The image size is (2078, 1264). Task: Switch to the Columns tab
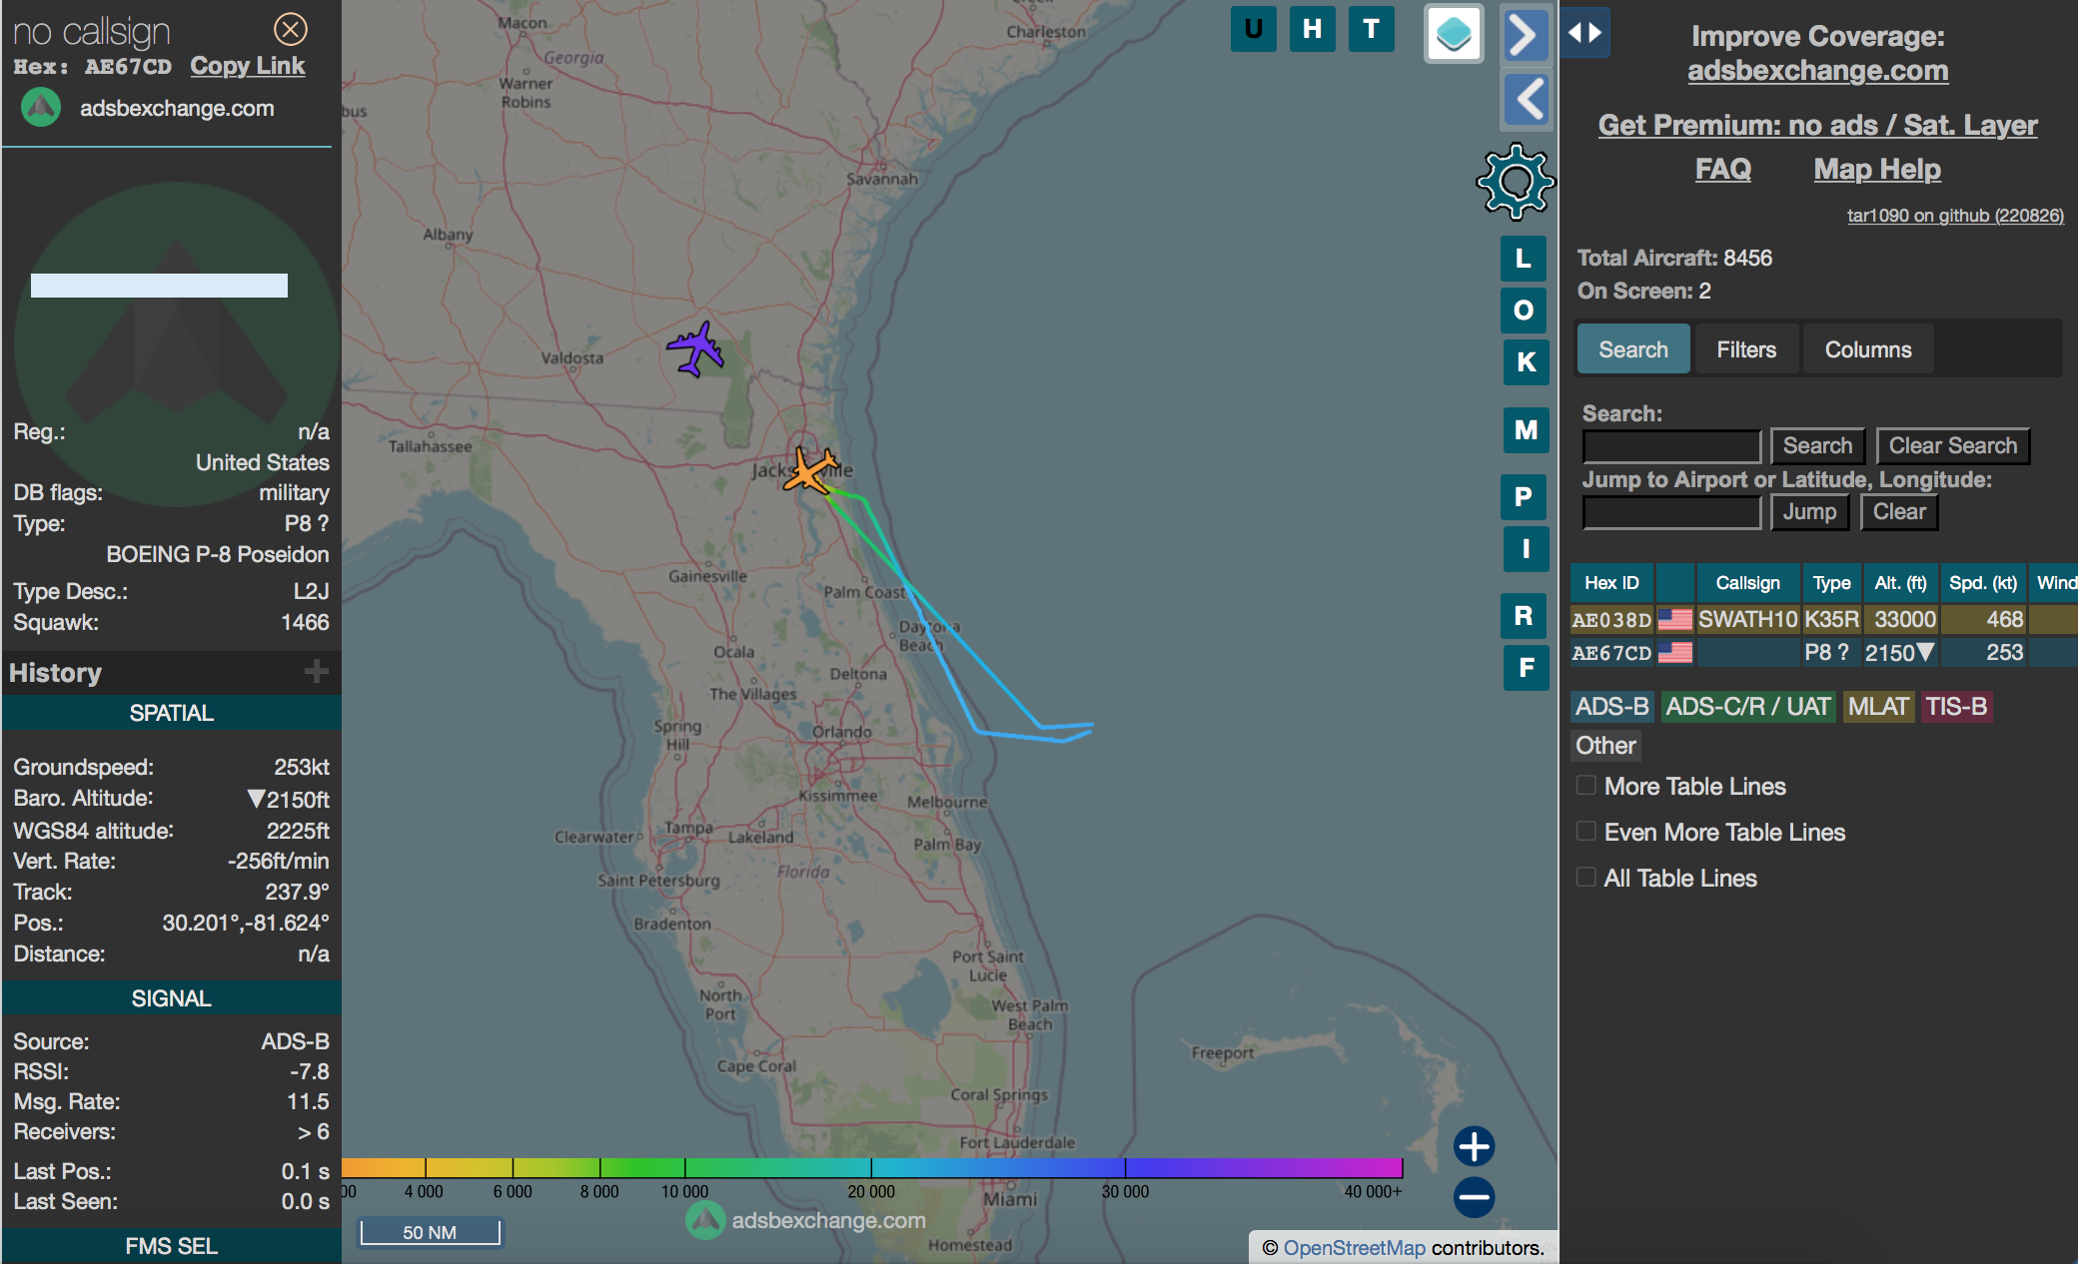(x=1868, y=349)
